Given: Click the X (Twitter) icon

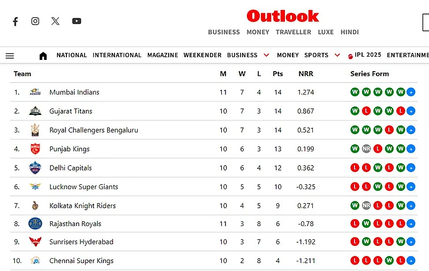Looking at the screenshot, I should tap(56, 21).
